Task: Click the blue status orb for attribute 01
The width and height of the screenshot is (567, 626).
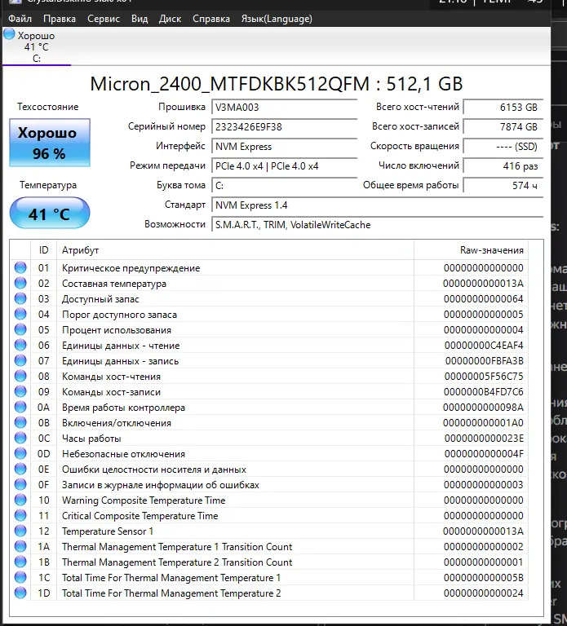Action: pos(20,268)
